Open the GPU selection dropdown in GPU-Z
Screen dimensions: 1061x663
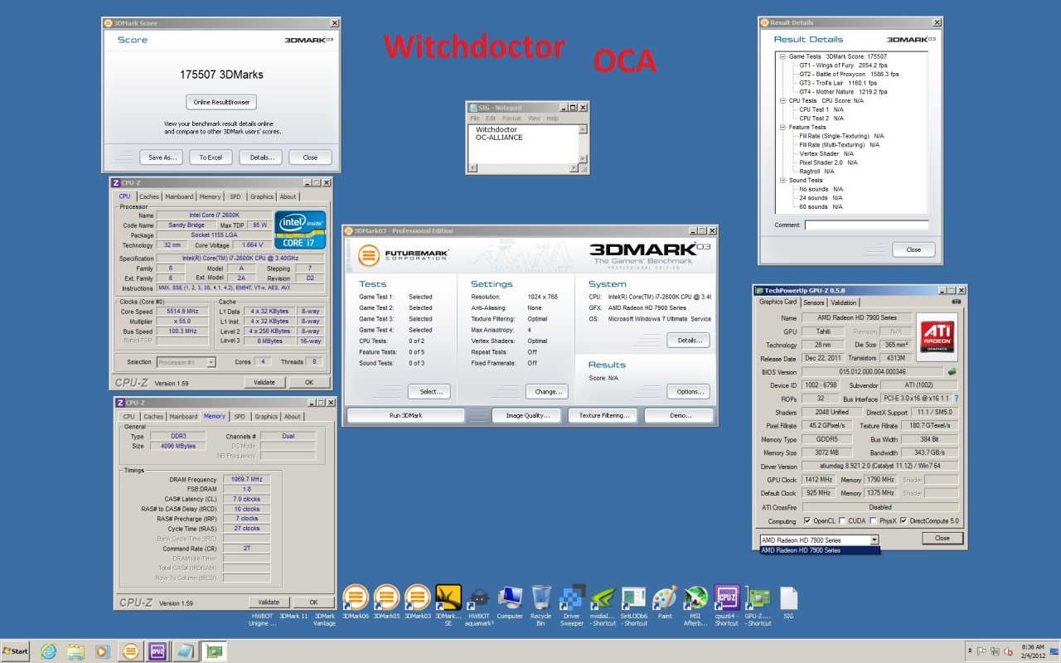point(874,540)
